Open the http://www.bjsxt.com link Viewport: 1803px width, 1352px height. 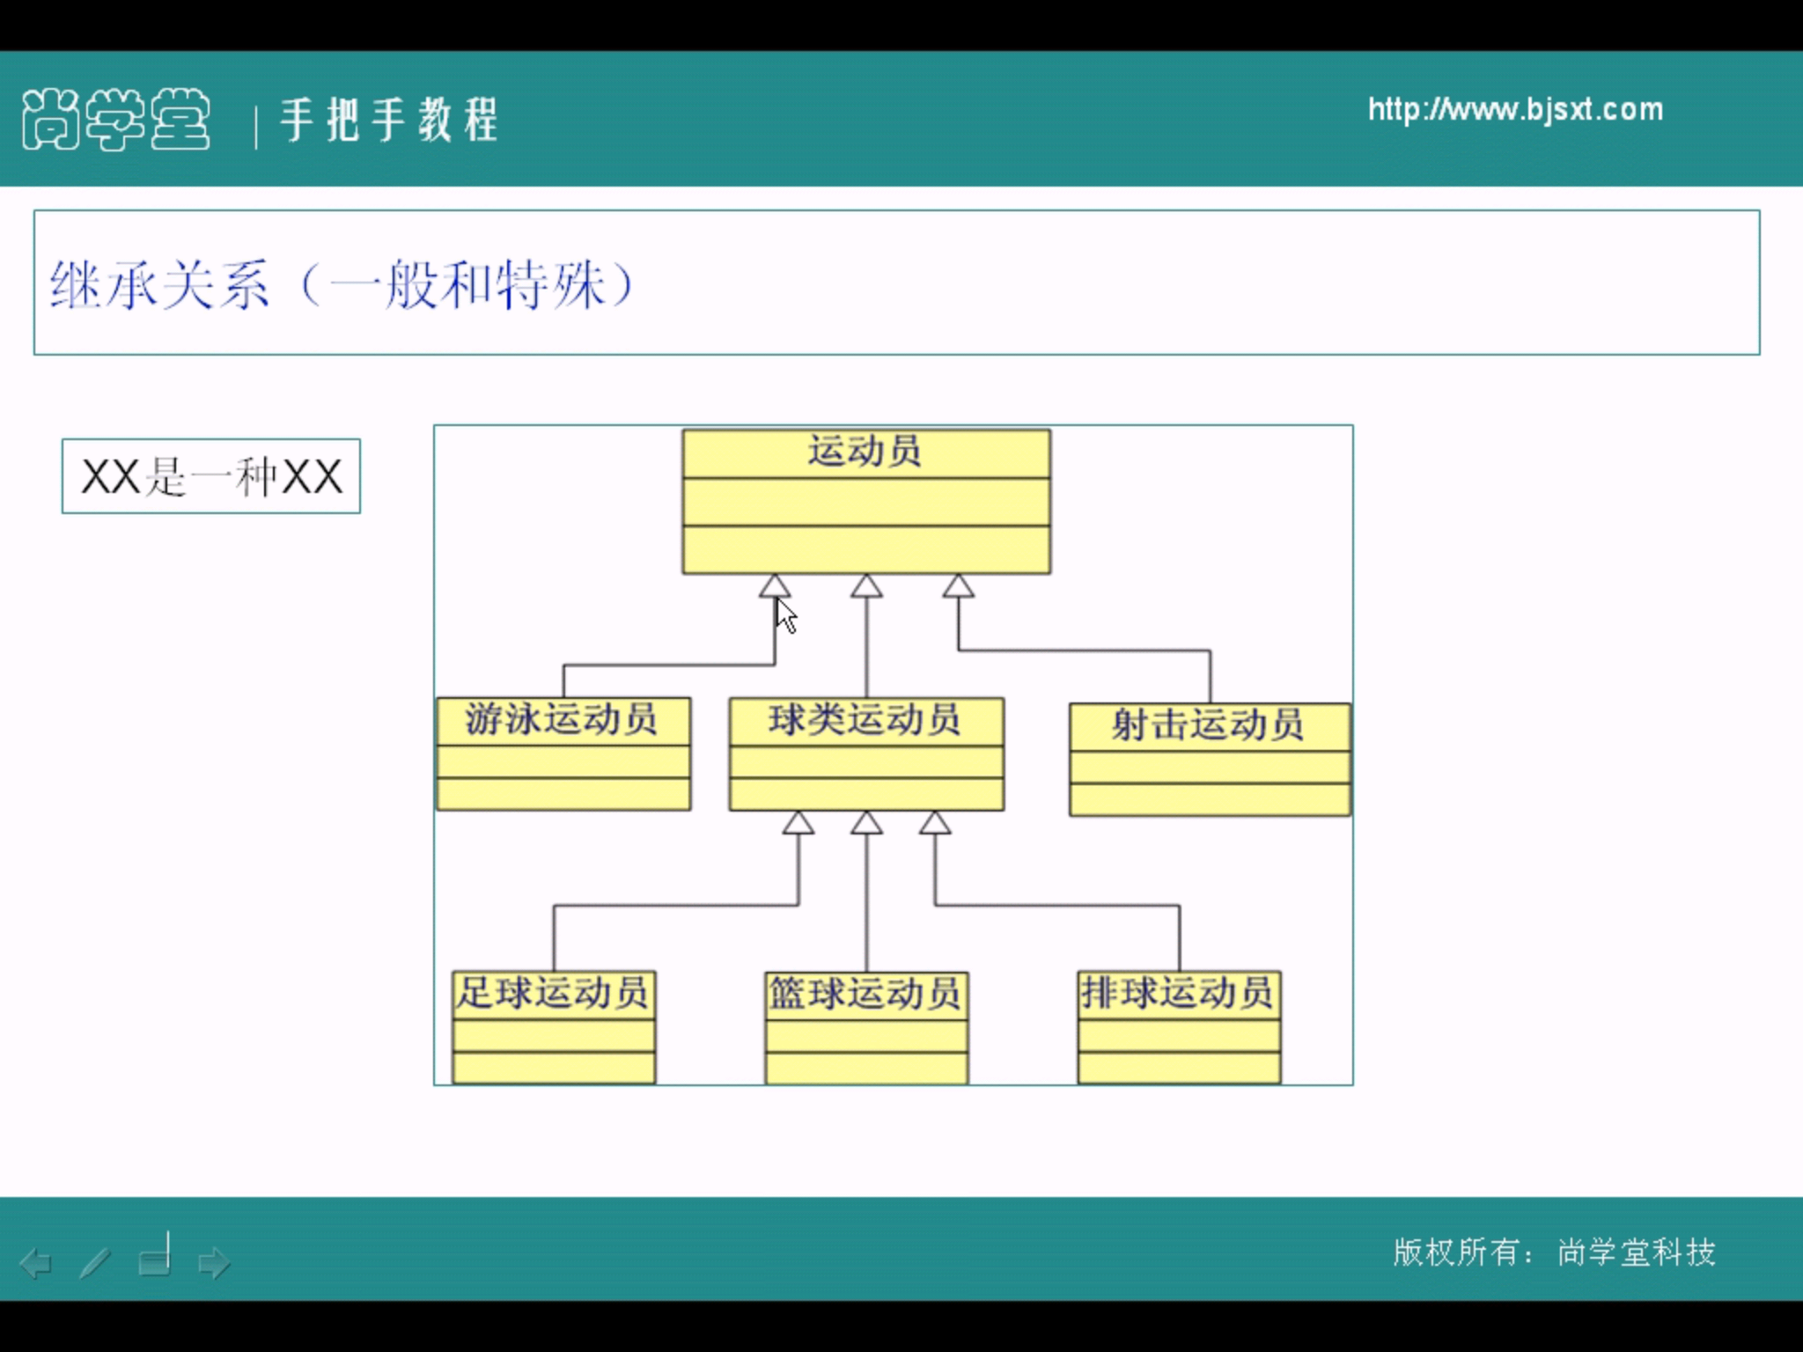(1515, 110)
